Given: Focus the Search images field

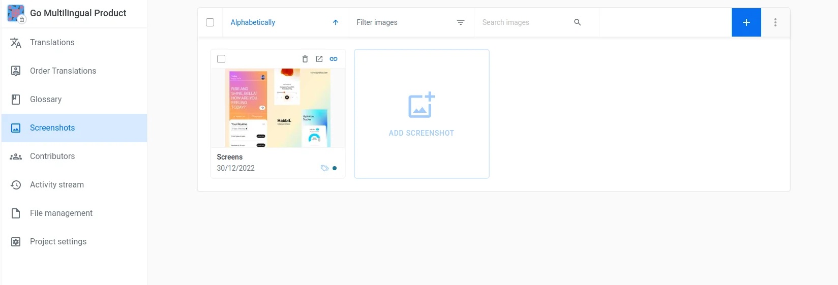Looking at the screenshot, I should click(524, 22).
